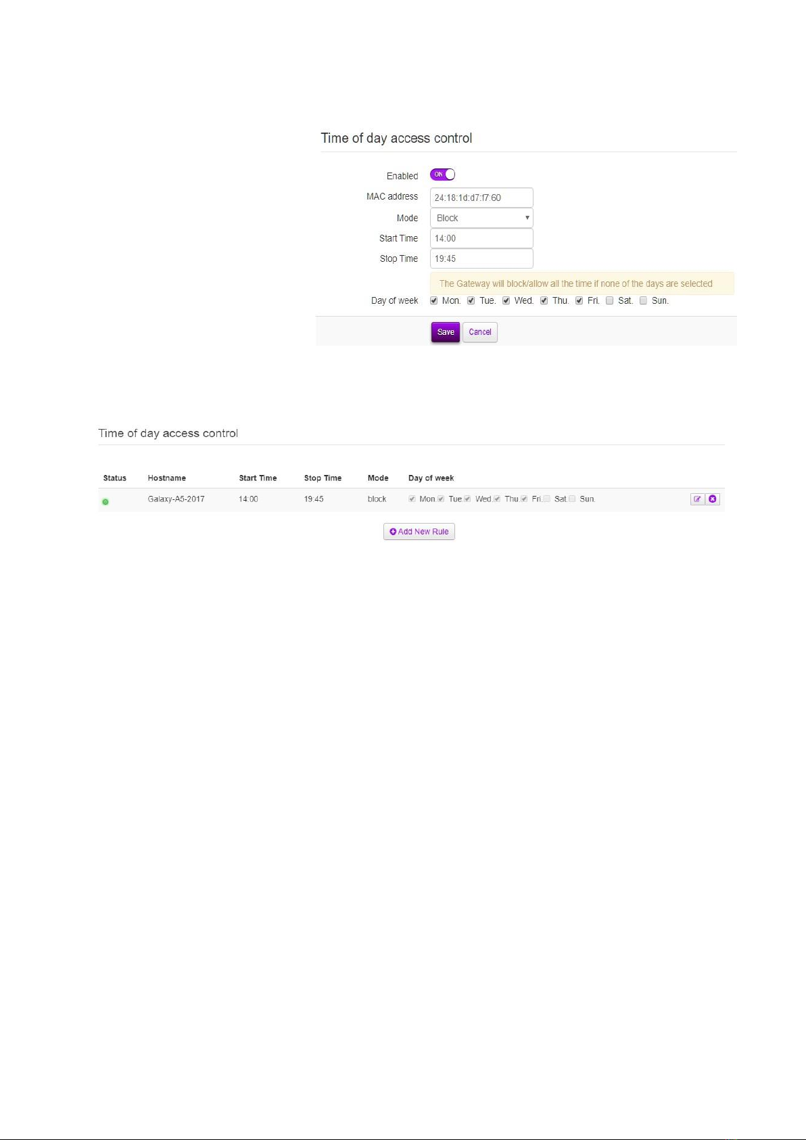
Task: Focus the MAC address input field
Action: [x=481, y=198]
